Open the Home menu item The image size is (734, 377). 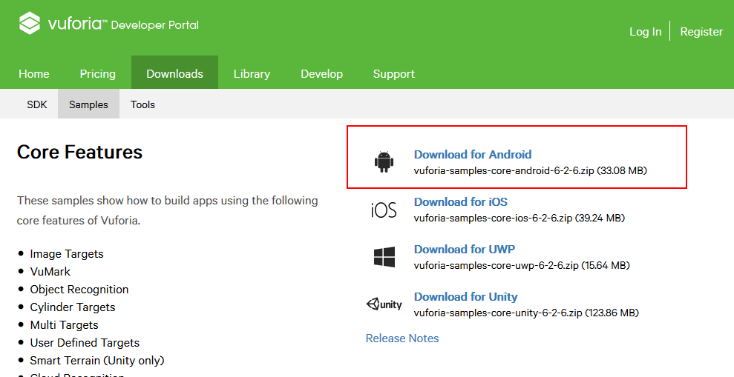coord(33,74)
